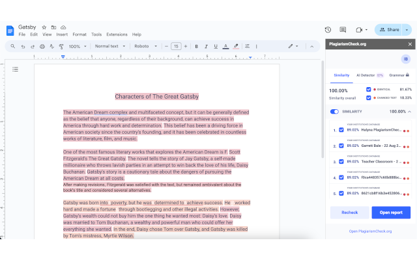The image size is (417, 260).
Task: Toggle italic formatting
Action: [206, 46]
